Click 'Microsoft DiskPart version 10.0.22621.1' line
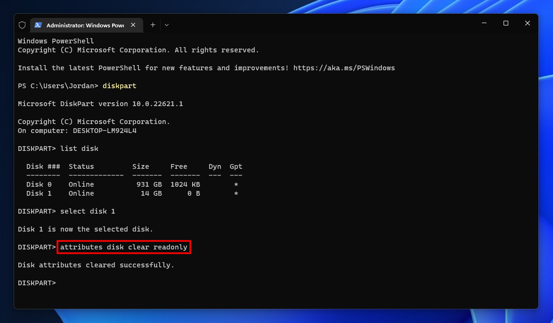Screen dimensions: 553x323 [x=100, y=104]
